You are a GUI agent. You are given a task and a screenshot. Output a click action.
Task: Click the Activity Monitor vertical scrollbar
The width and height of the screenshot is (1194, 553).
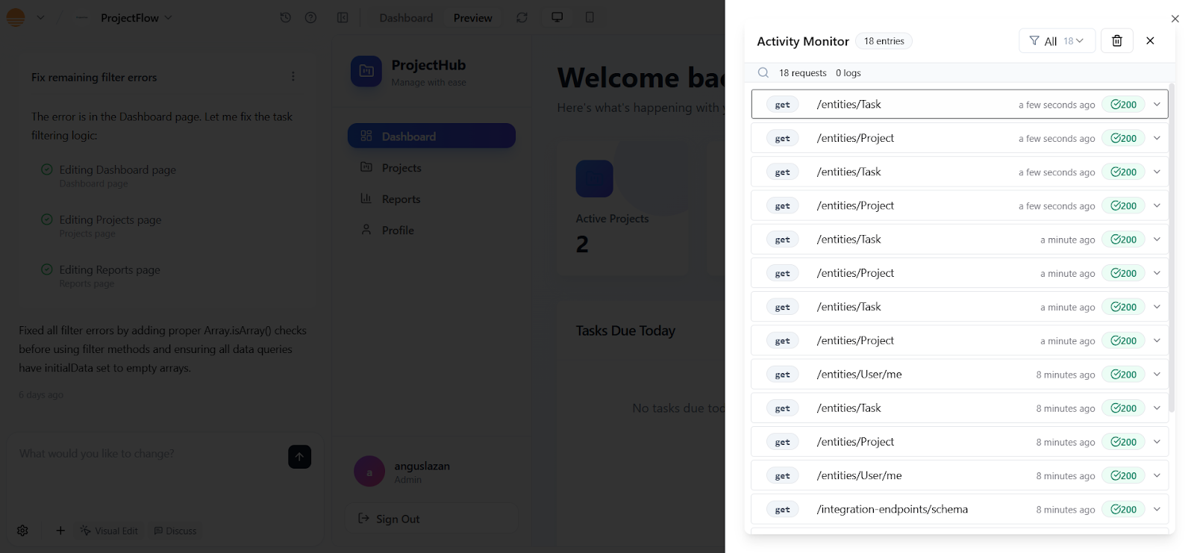pos(1172,246)
